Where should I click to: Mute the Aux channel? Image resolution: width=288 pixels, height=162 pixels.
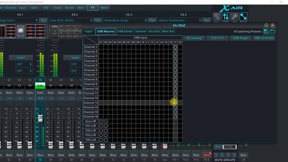(x=165, y=155)
